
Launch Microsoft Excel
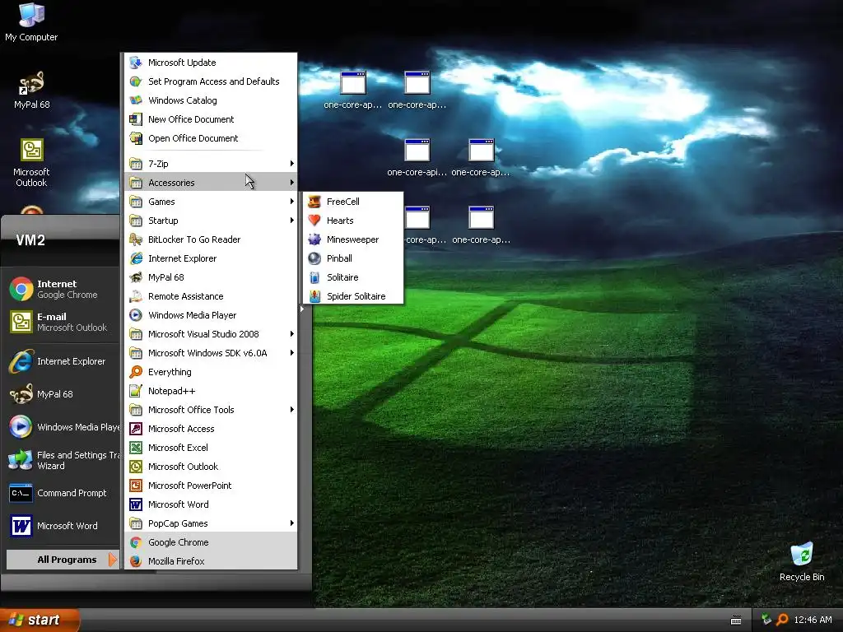(211, 448)
